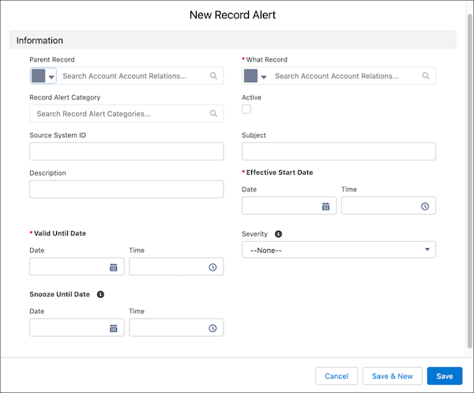Click the Severity info tooltip icon
The width and height of the screenshot is (474, 393).
click(279, 235)
